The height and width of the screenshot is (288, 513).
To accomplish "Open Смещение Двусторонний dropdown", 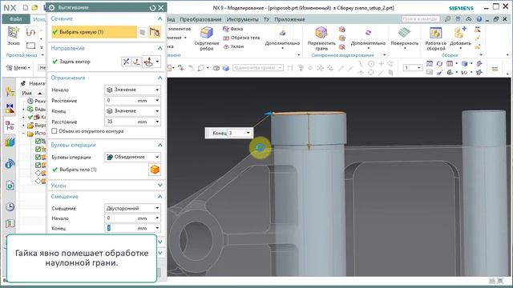I will pos(132,208).
